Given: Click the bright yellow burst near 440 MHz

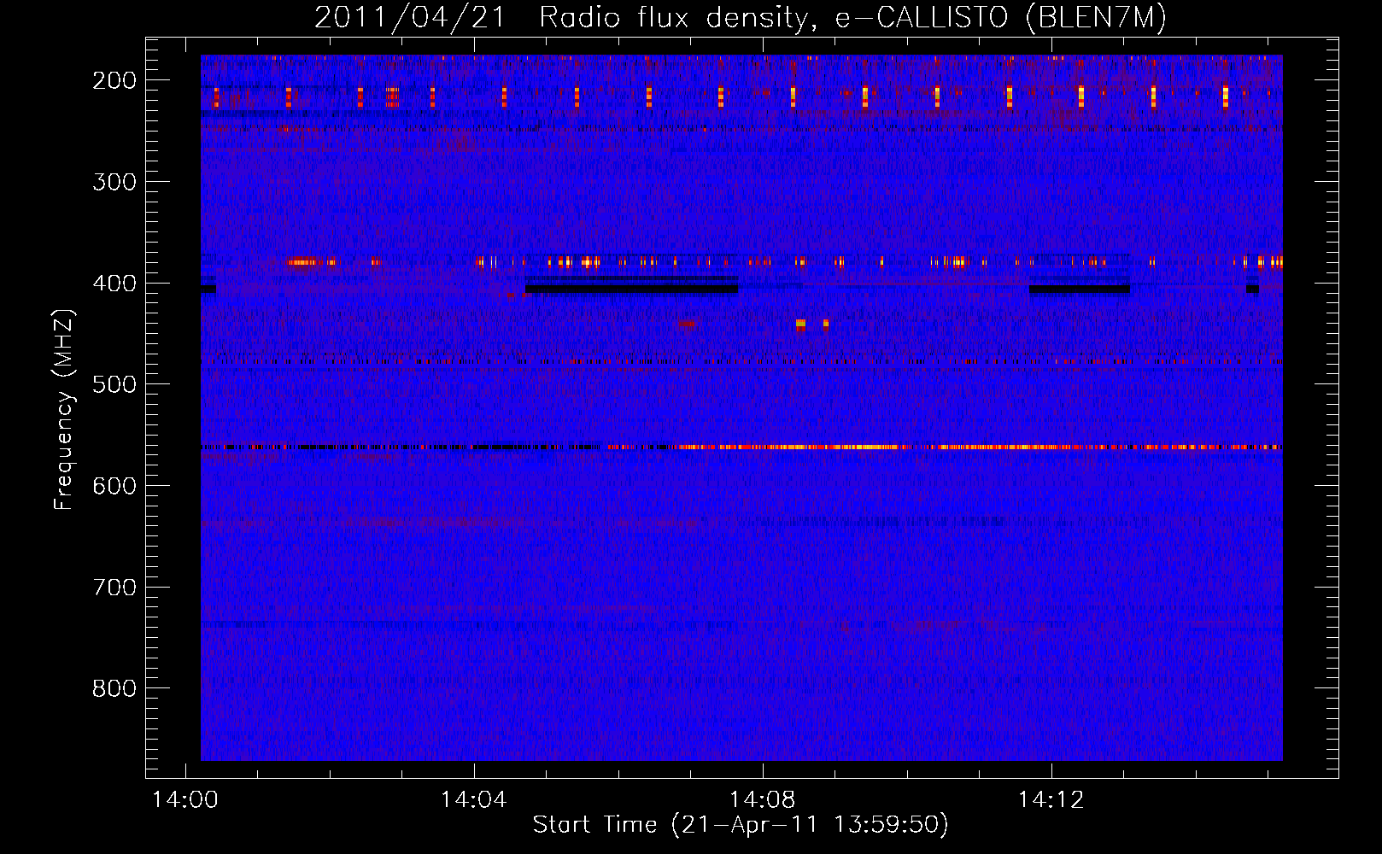Looking at the screenshot, I should (x=800, y=324).
